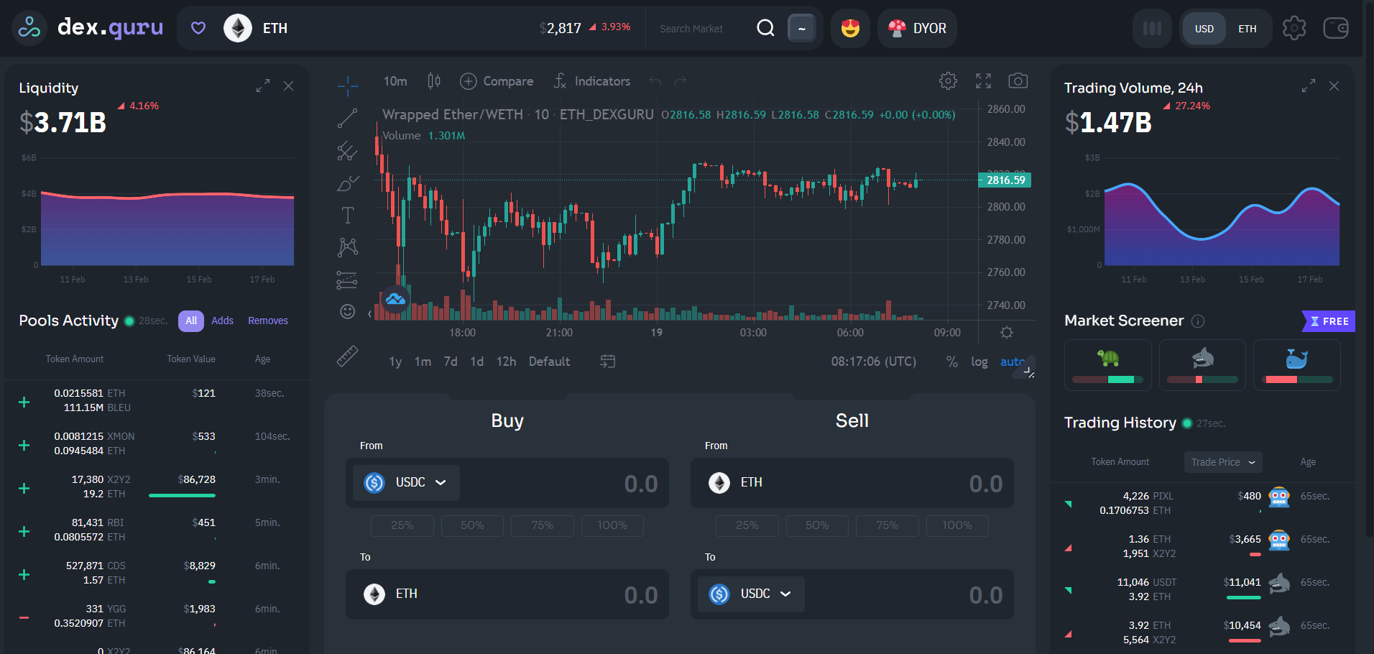Select the shark trader screener card
1374x654 pixels.
point(1202,365)
